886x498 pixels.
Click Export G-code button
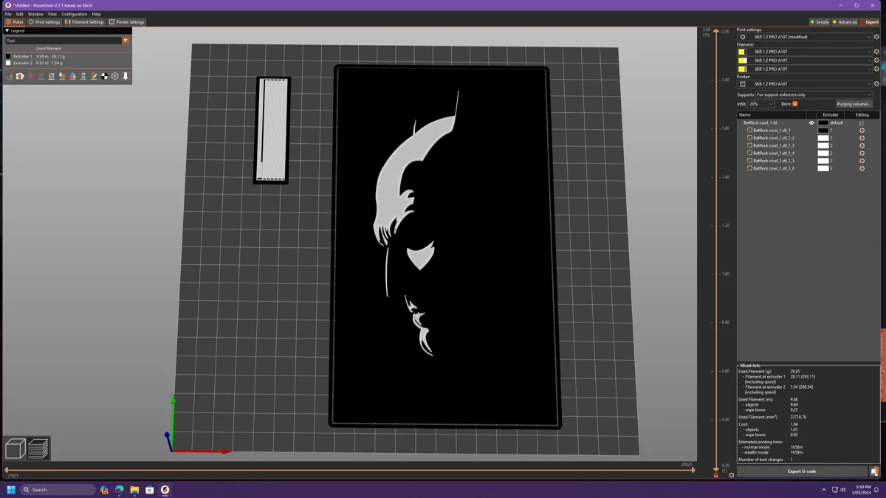[802, 471]
